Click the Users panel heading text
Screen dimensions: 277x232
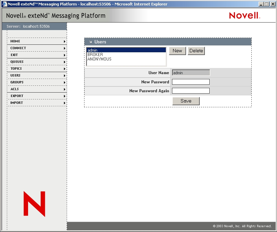100,42
